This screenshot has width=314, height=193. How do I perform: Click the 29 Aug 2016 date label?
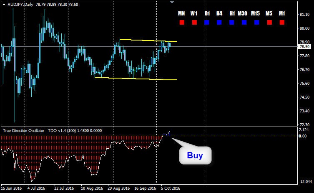click(x=118, y=188)
